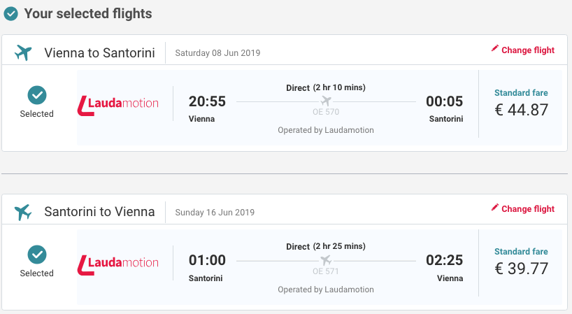Click the 02:25 Vienna arrival time
Image resolution: width=572 pixels, height=314 pixels.
[x=444, y=261]
